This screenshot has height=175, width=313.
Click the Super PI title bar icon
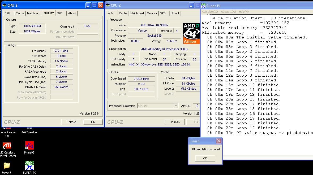point(203,6)
